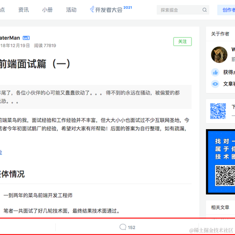Click the 152 comment count
Screen dimensions: 235x235
coord(131,227)
